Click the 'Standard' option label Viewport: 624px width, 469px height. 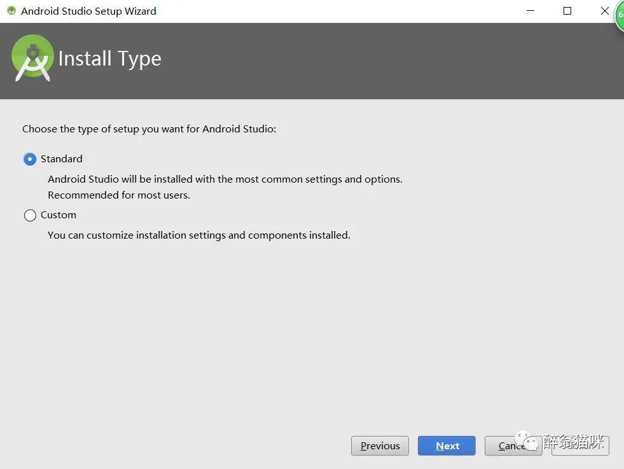point(62,159)
